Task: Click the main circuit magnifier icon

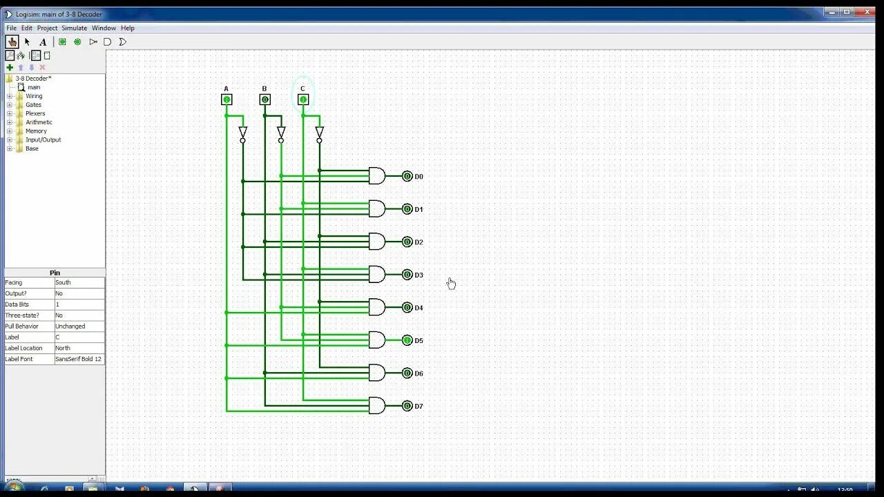Action: point(21,87)
